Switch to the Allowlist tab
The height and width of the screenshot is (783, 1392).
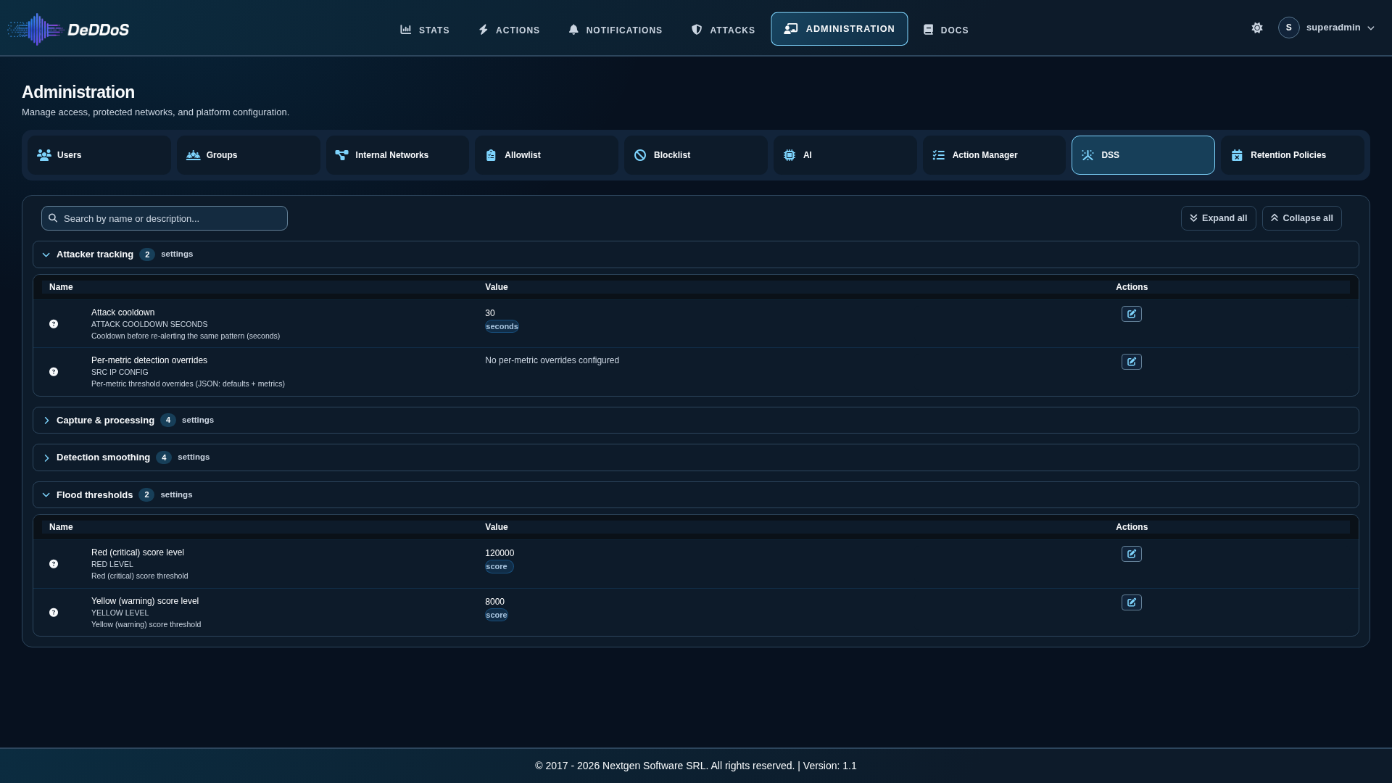547,155
